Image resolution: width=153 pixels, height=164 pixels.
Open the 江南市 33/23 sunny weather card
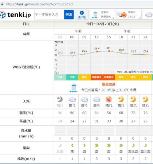[129, 15]
